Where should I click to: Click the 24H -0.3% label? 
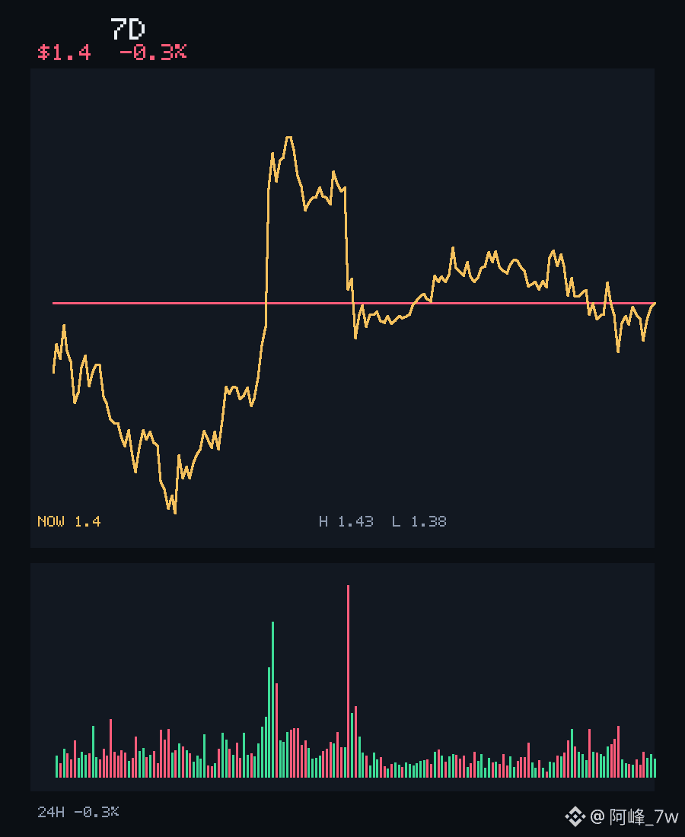(78, 812)
